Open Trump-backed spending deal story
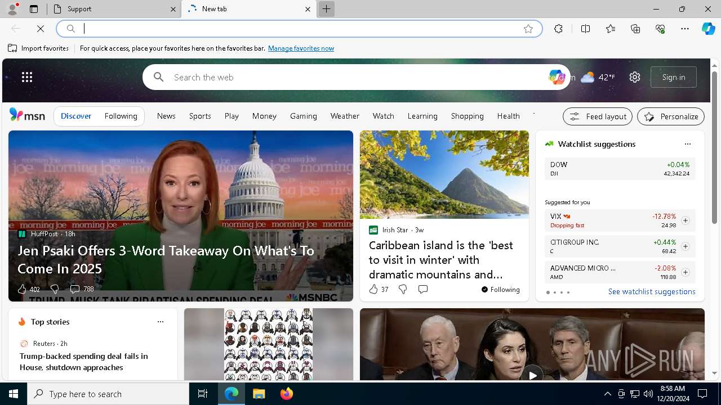The image size is (721, 405). (x=84, y=362)
